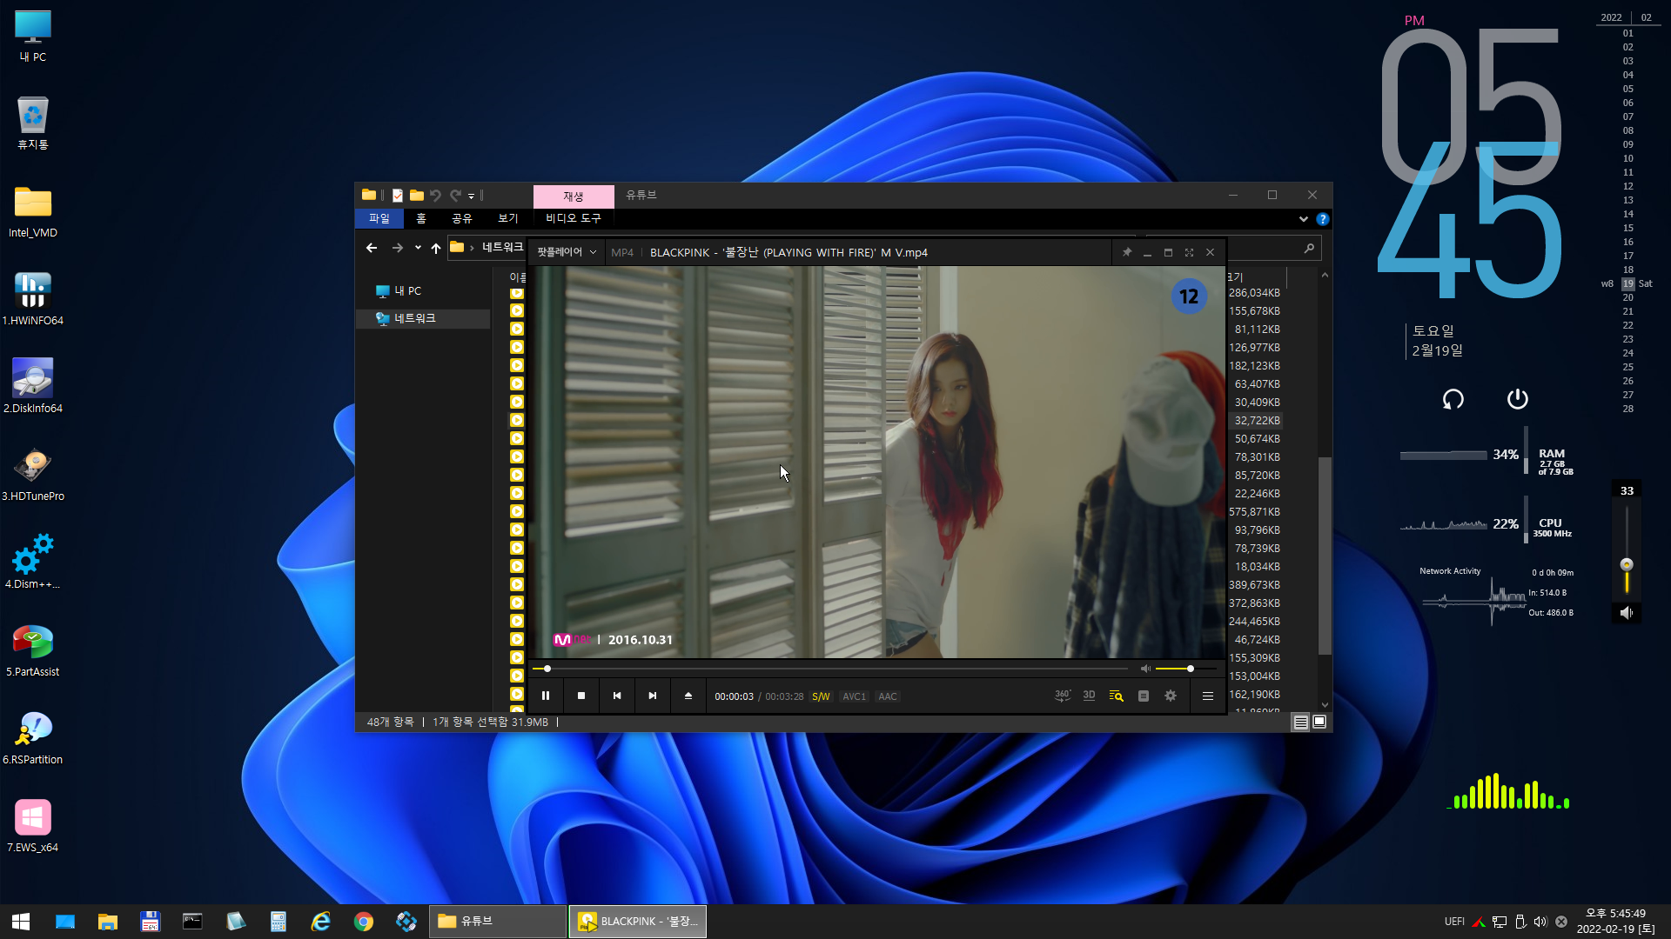
Task: Open the 4.Dism++ desktop shortcut
Action: [x=33, y=562]
